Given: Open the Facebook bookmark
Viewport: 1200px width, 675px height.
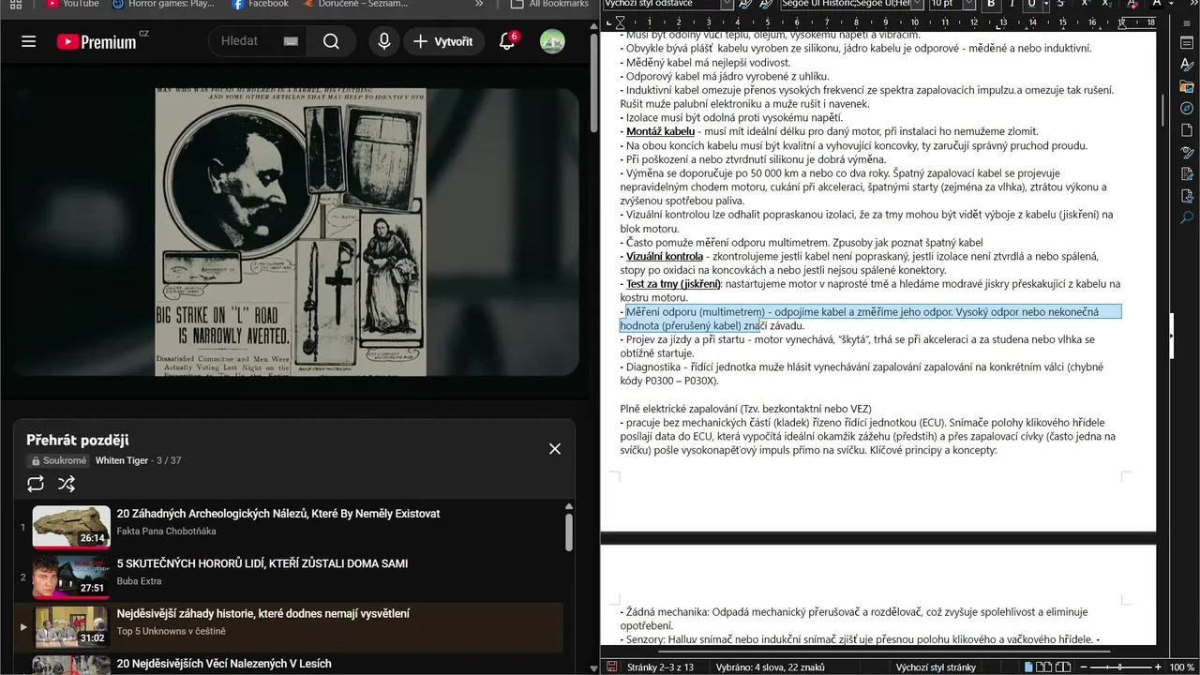Looking at the screenshot, I should (x=261, y=5).
